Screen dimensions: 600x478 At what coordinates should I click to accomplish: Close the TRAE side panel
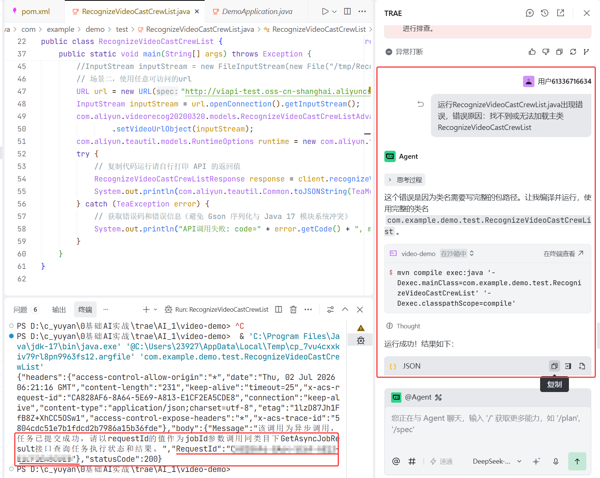pyautogui.click(x=586, y=13)
